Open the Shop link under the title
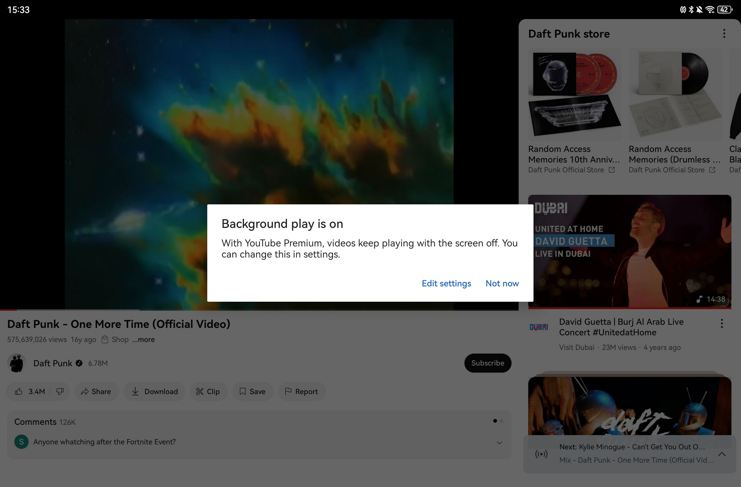The image size is (741, 487). 120,340
